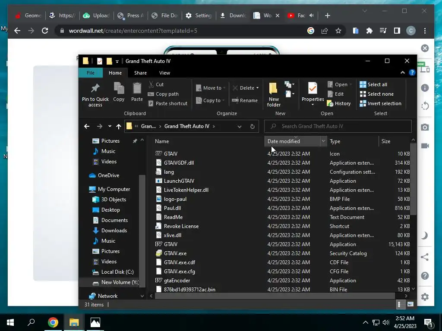Collapse the ribbon with the chevron
Image resolution: width=442 pixels, height=331 pixels.
(x=403, y=72)
